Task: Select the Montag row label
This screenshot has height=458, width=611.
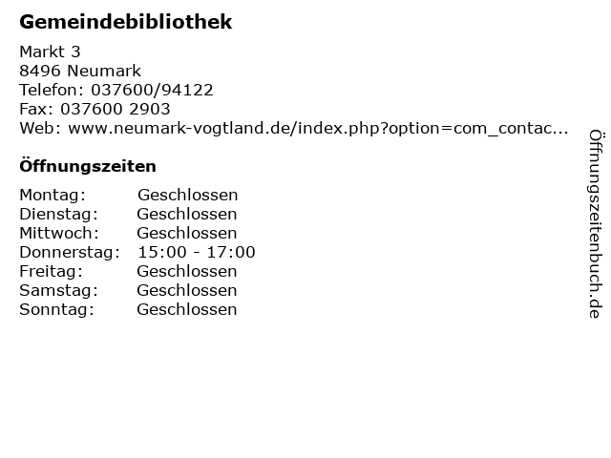Action: [53, 196]
